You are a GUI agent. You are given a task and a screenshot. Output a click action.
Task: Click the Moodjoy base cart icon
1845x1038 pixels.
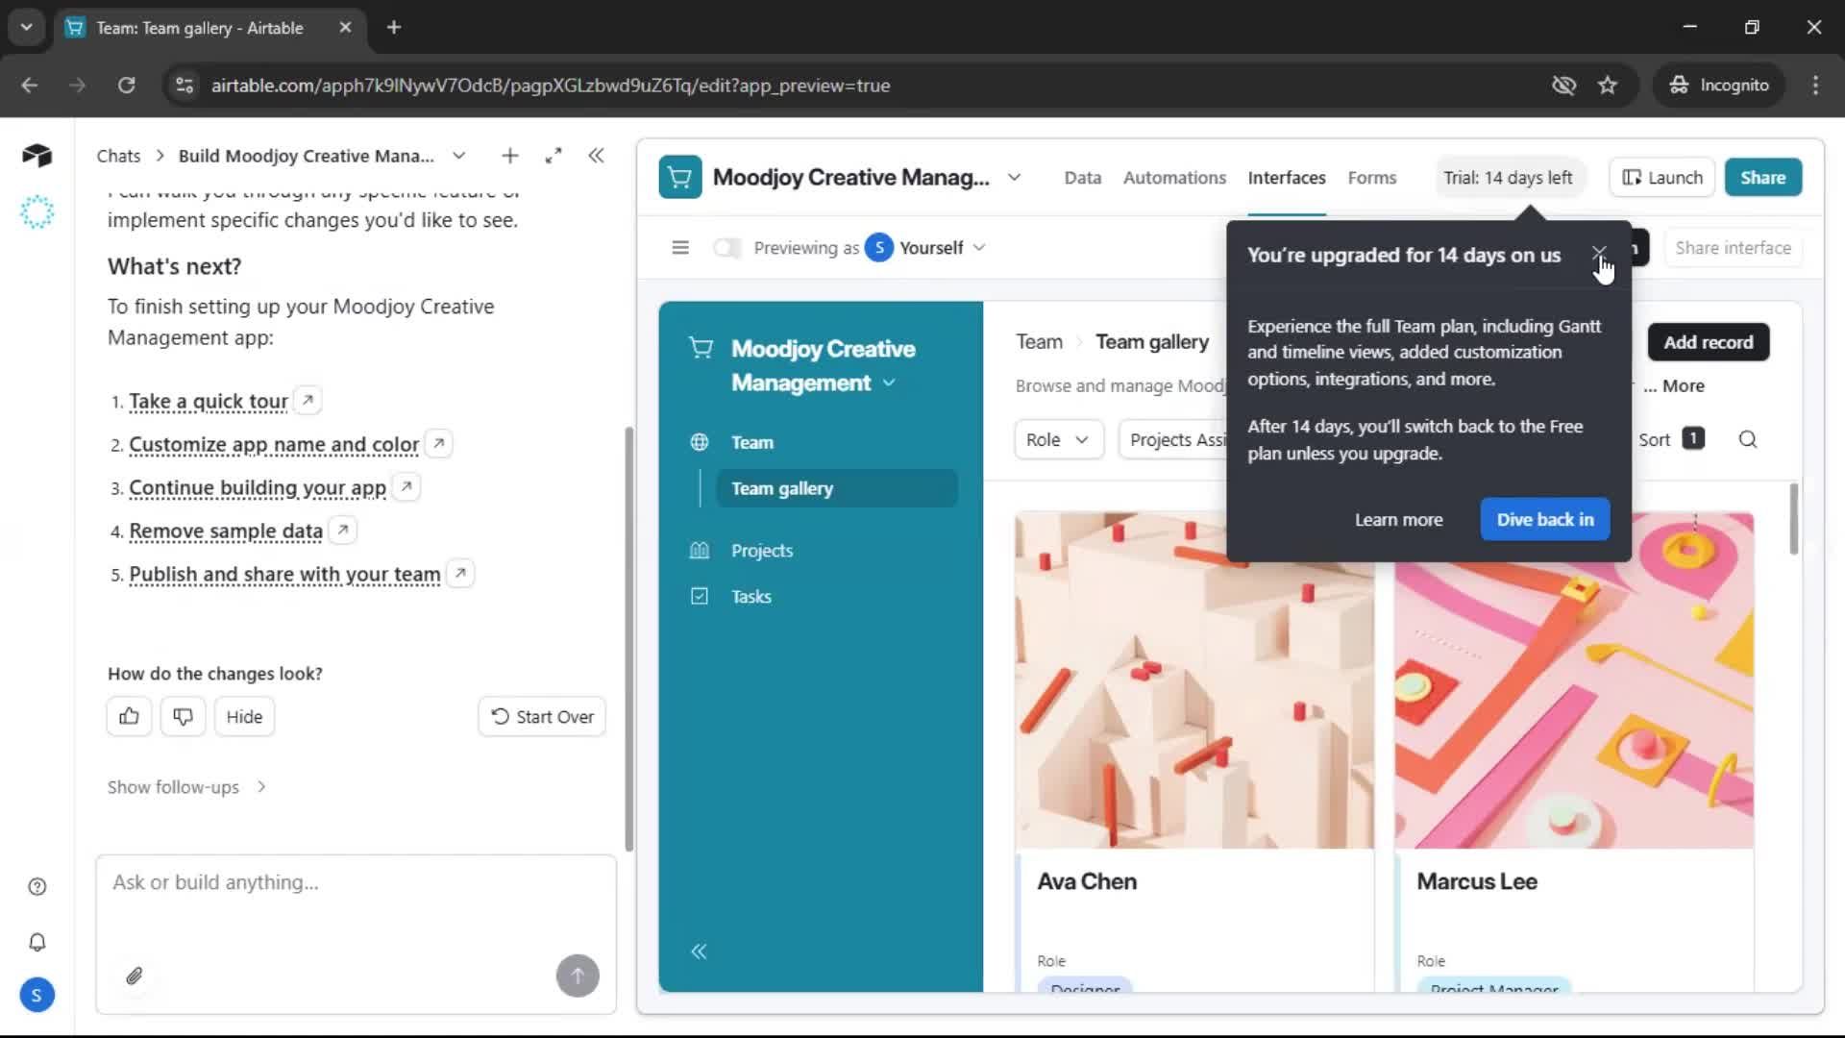coord(680,177)
